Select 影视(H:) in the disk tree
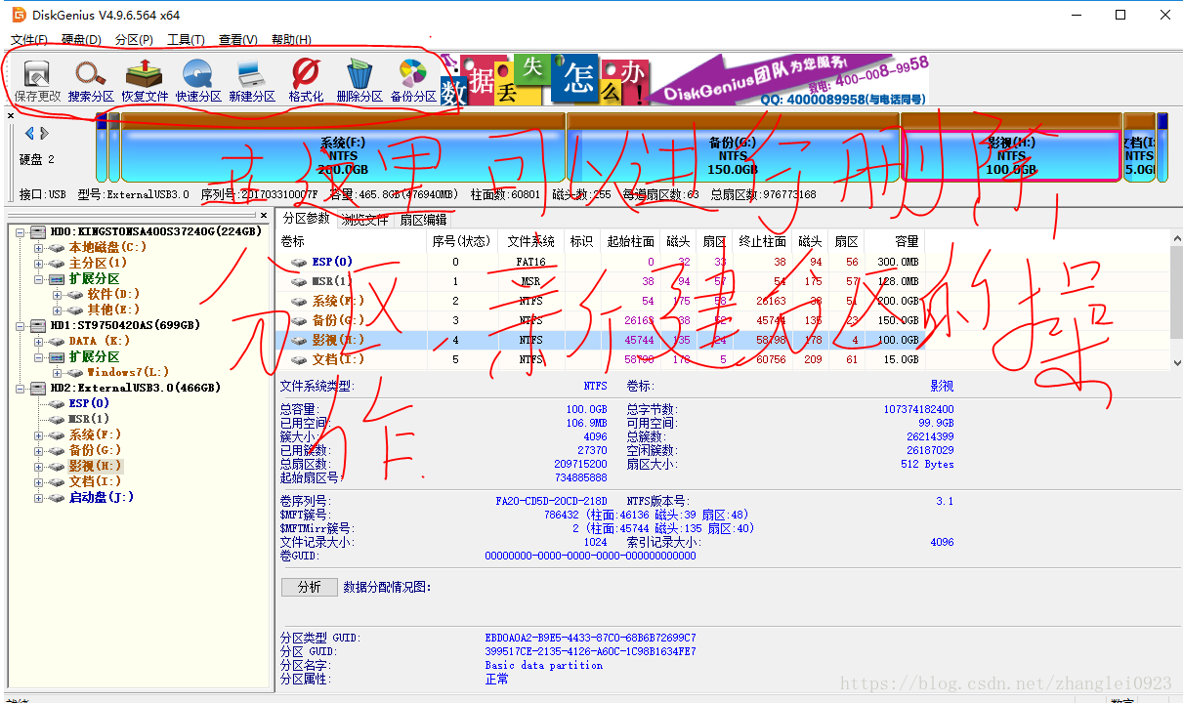 [95, 466]
